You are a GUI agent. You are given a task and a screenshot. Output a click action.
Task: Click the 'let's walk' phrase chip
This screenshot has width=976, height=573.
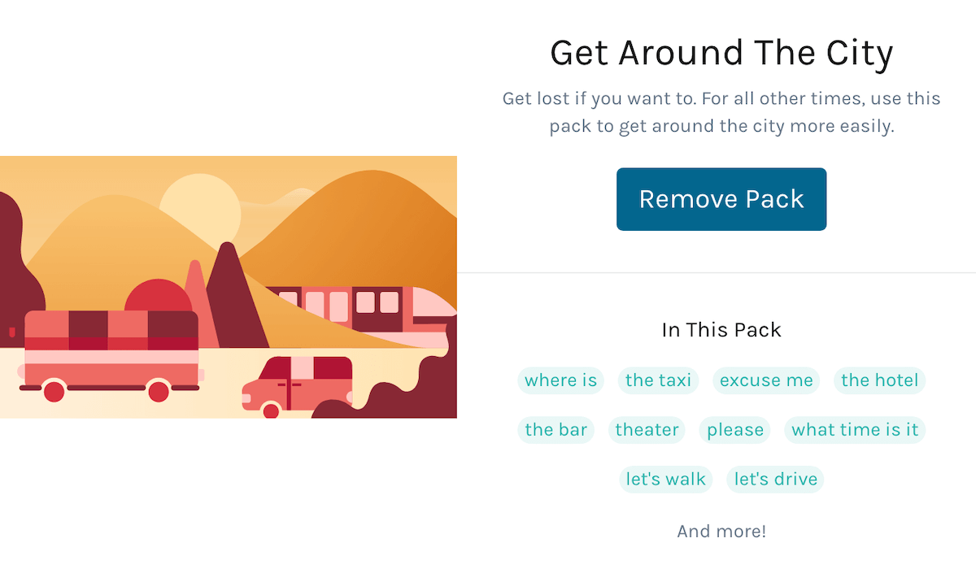coord(665,479)
